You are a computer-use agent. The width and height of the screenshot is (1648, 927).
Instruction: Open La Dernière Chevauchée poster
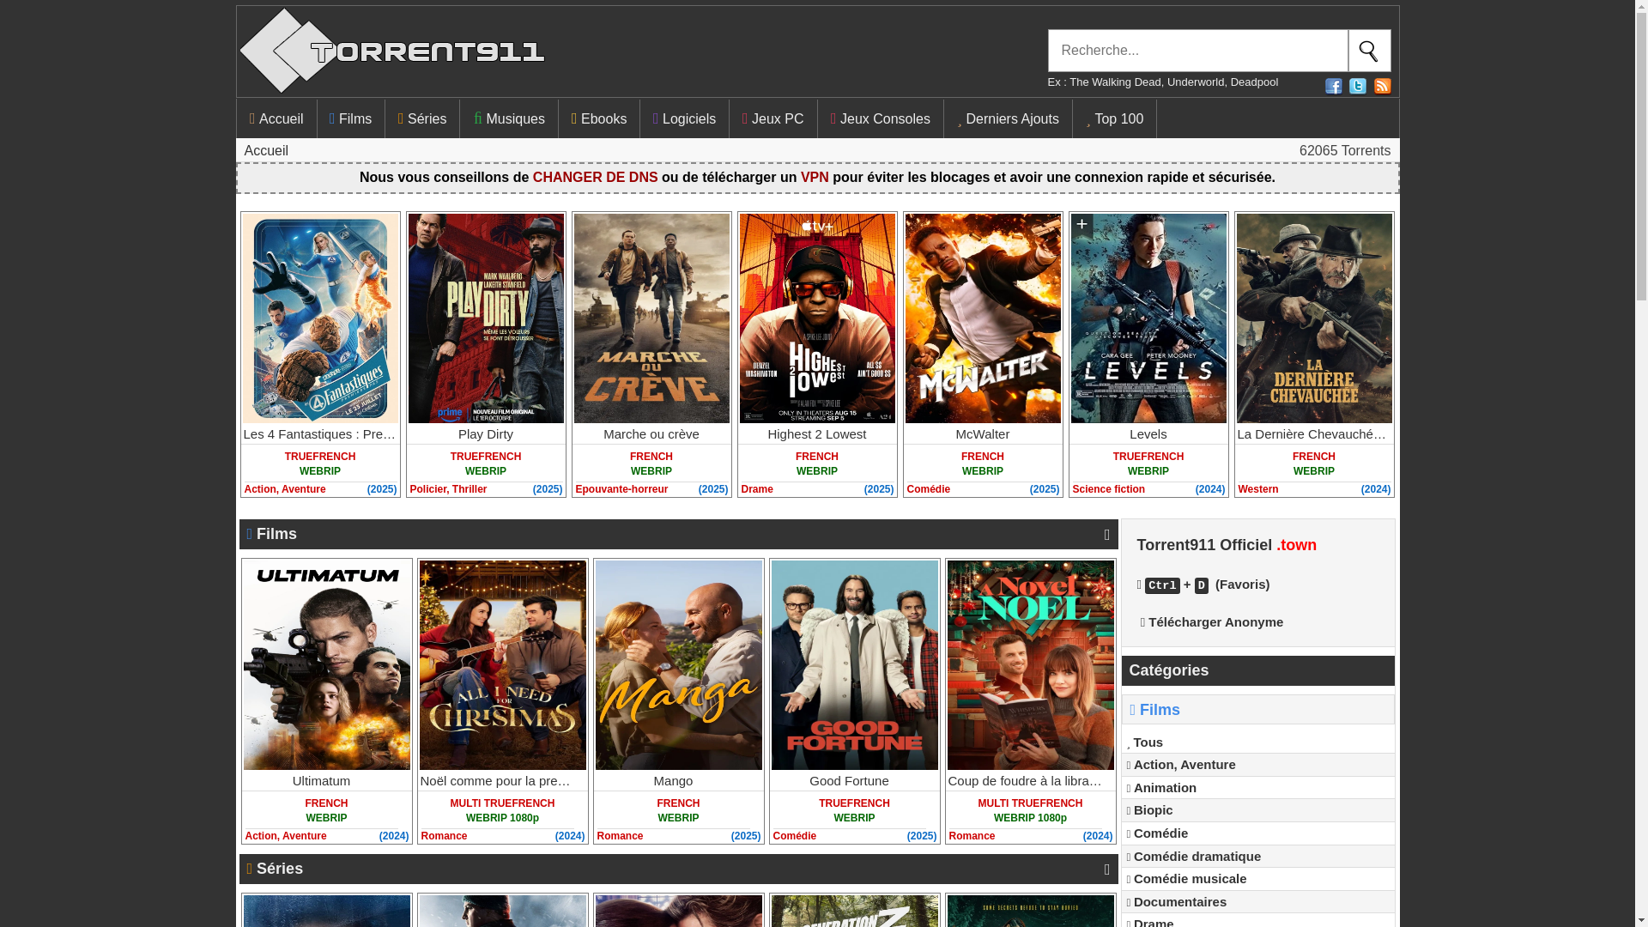point(1314,318)
